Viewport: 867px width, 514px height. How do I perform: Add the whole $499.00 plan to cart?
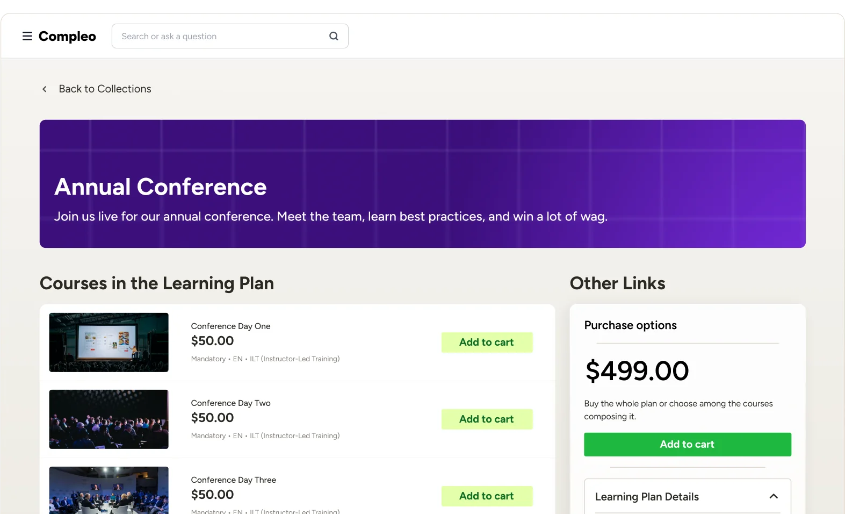[x=688, y=445]
